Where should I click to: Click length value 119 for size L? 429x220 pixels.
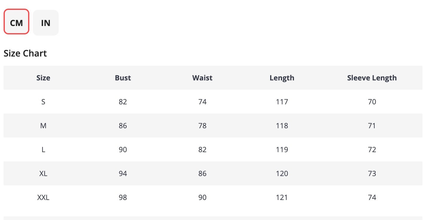point(282,149)
